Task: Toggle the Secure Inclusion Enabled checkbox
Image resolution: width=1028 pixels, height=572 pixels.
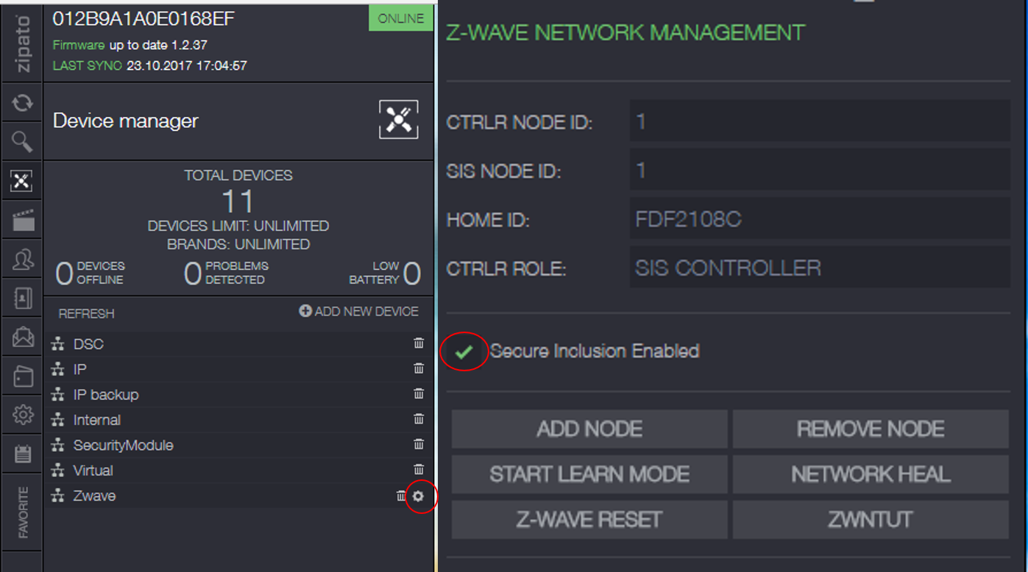Action: 464,352
